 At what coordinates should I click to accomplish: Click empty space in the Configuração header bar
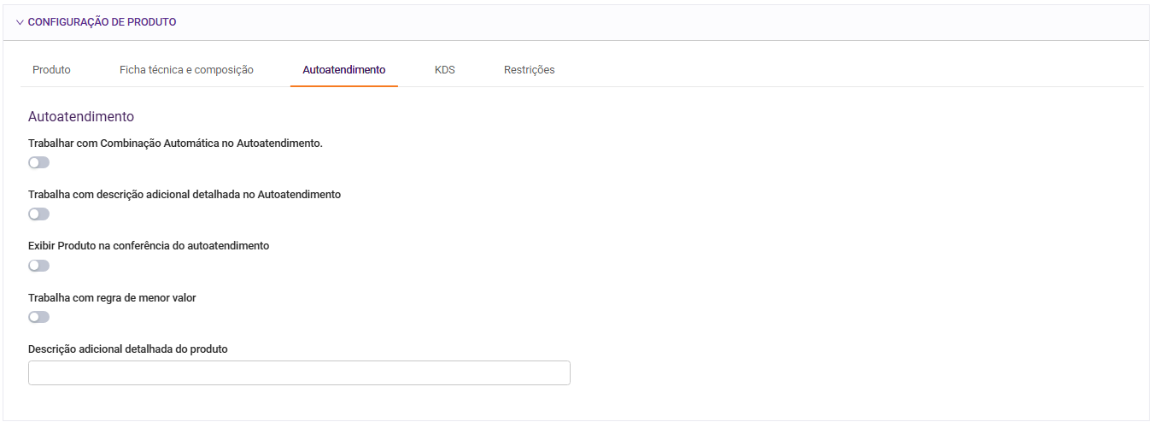click(641, 22)
